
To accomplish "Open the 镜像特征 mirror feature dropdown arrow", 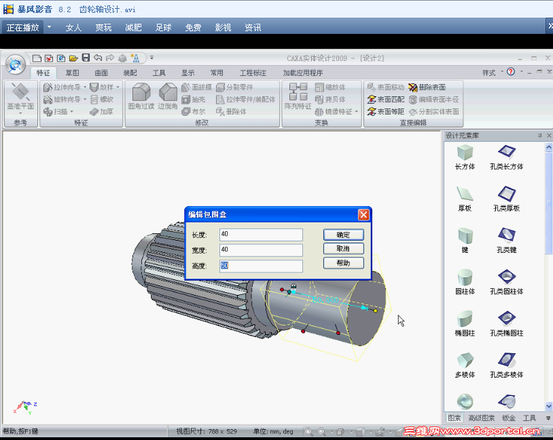I will coord(356,112).
